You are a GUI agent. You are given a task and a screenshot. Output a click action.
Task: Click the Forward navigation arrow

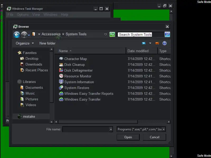pyautogui.click(x=24, y=35)
